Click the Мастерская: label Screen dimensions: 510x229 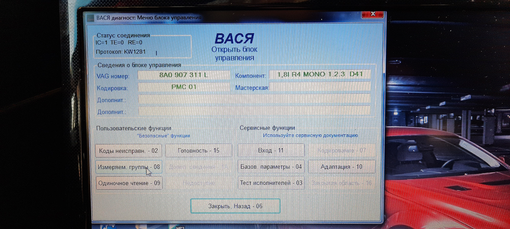tap(252, 88)
